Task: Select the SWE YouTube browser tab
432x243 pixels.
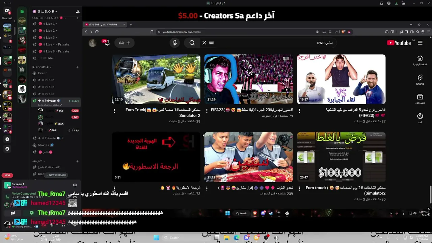Action: click(x=105, y=24)
